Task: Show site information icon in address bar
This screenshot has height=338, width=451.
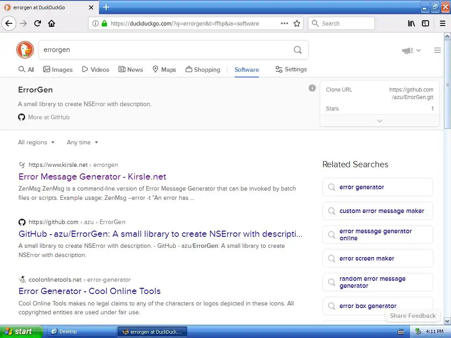Action: [x=95, y=23]
